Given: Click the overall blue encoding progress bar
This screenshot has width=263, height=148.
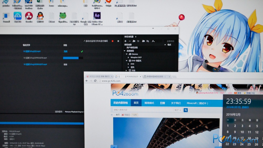Looking at the screenshot, I should pos(42,123).
